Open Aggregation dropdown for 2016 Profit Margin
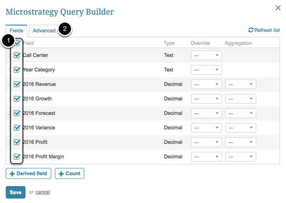The height and width of the screenshot is (203, 286). [241, 157]
